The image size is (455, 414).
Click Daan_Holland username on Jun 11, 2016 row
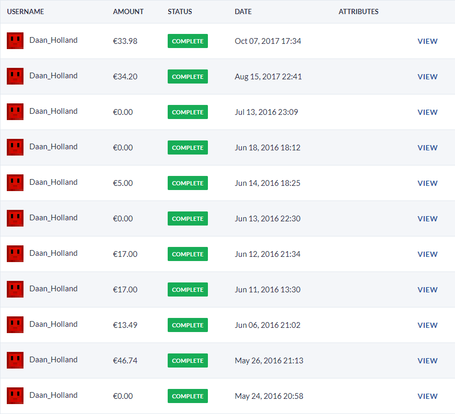(x=53, y=289)
